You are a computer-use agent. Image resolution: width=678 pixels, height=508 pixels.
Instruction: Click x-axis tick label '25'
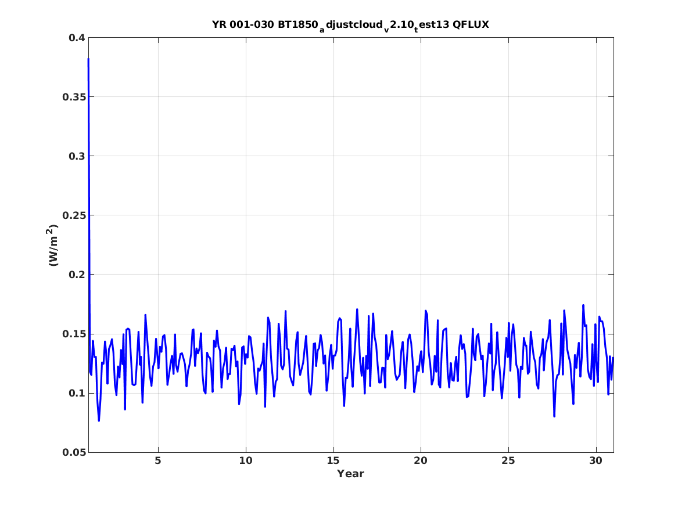[508, 461]
